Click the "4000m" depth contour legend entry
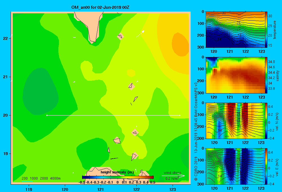Image resolution: width=282 pixels, height=192 pixels. [55, 178]
